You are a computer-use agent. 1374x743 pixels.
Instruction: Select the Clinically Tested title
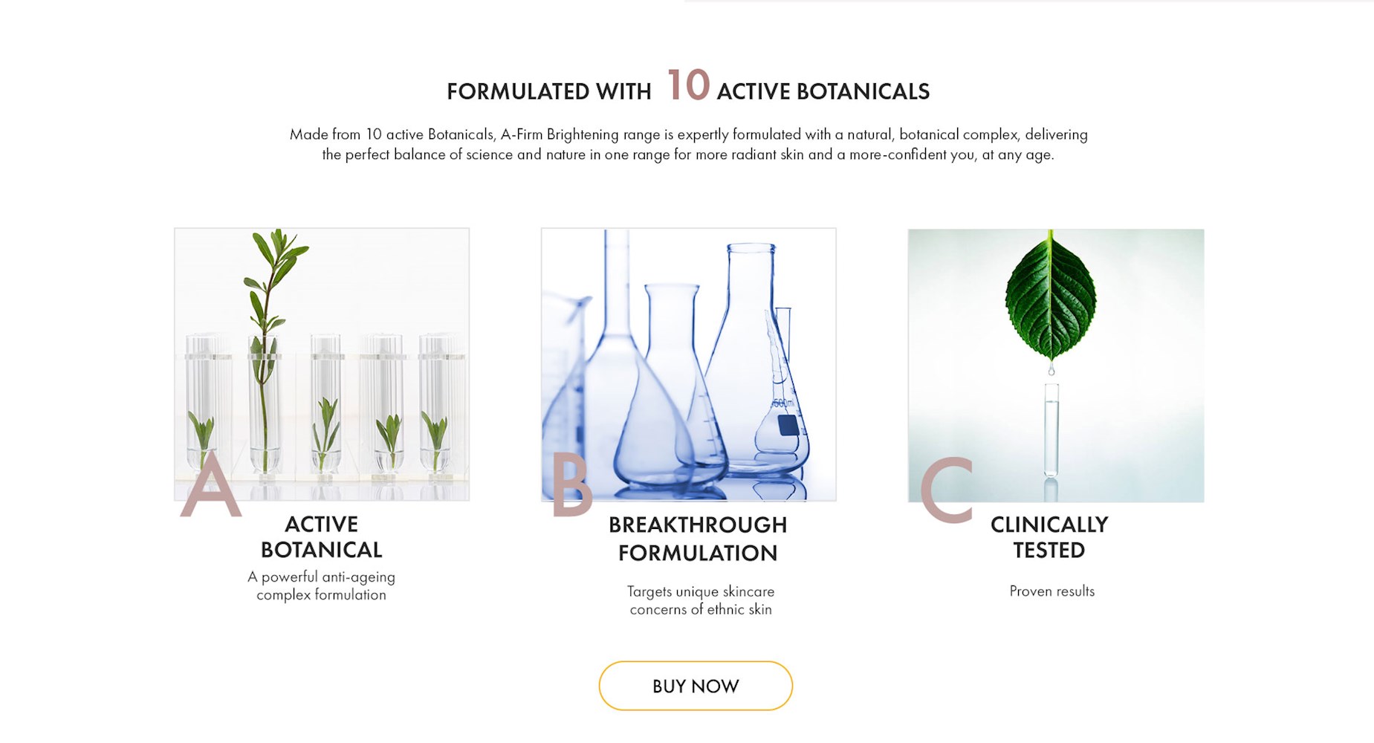[x=1049, y=537]
